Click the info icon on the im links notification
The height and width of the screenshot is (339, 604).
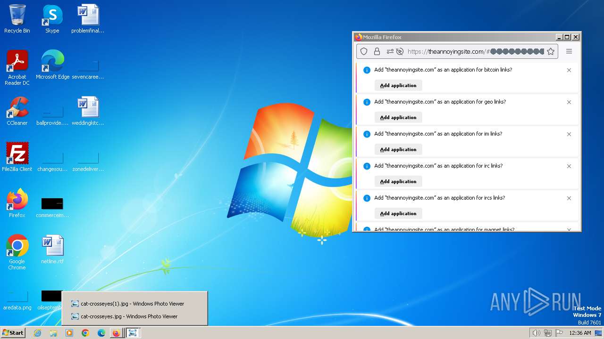click(367, 134)
